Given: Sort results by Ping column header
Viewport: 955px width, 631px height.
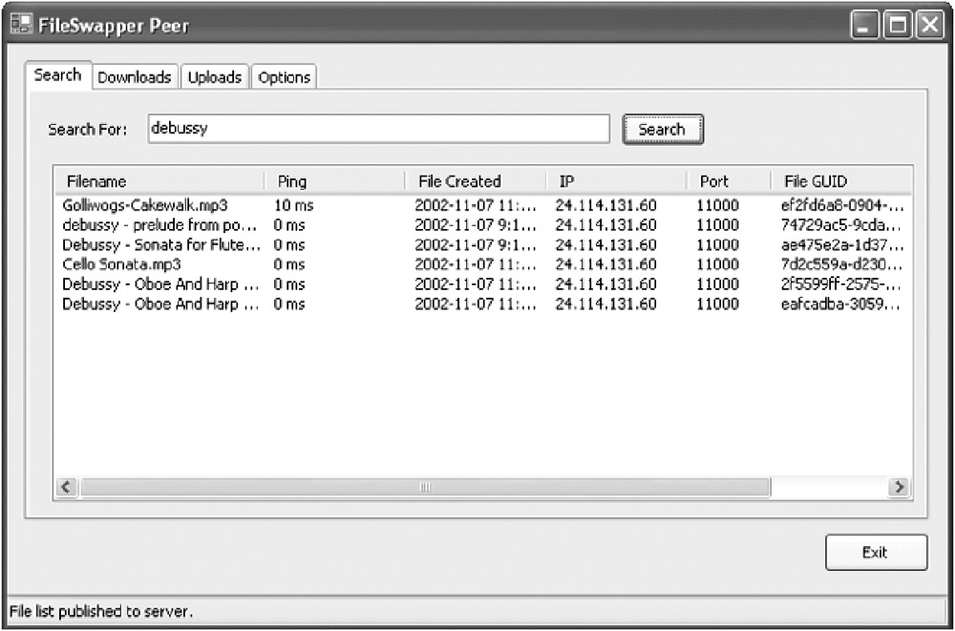Looking at the screenshot, I should coord(334,181).
